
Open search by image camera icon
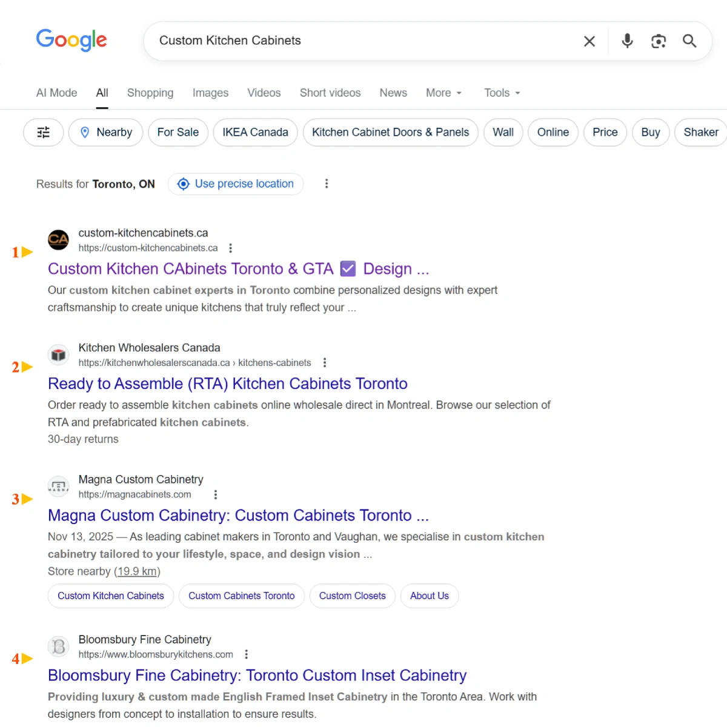click(x=659, y=41)
